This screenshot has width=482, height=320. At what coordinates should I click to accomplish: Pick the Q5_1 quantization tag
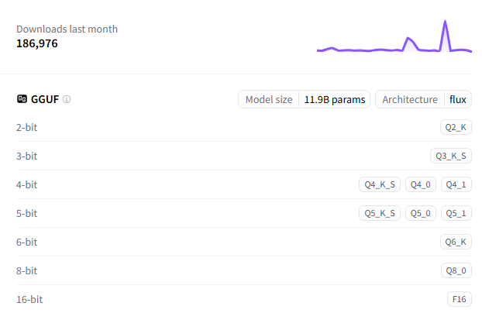coord(456,213)
